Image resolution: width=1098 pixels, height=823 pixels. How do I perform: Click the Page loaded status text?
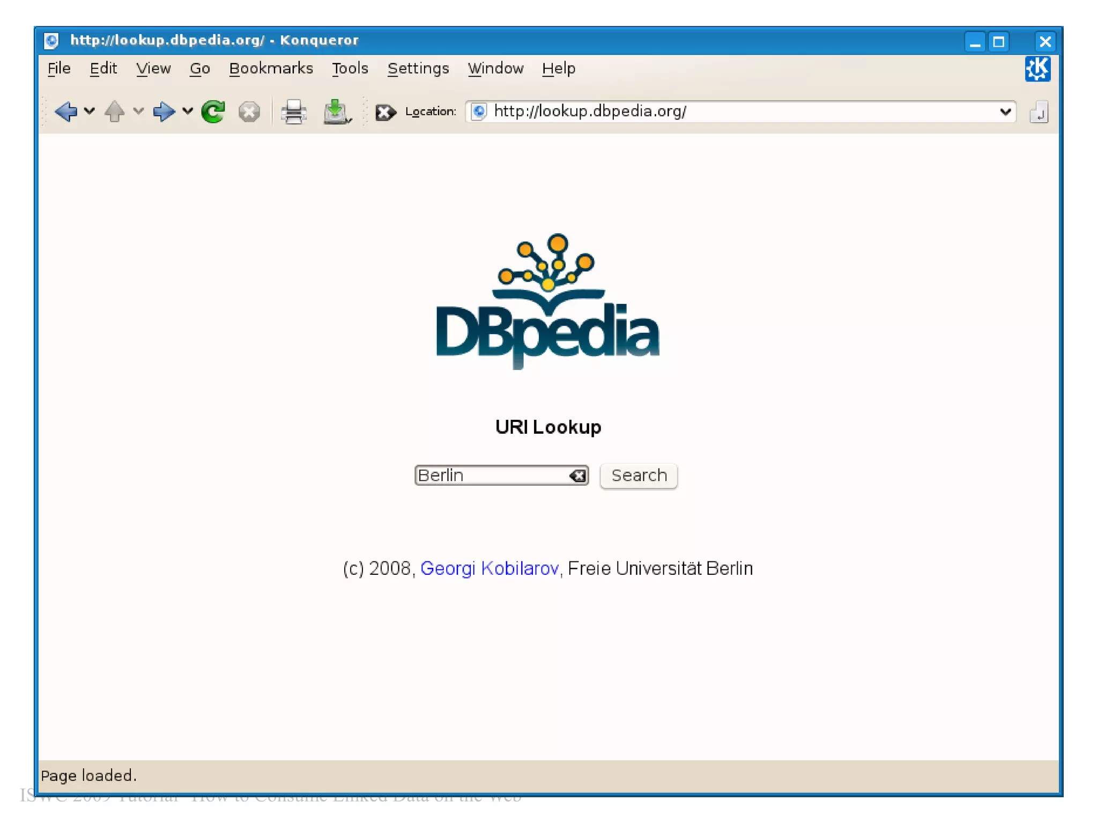89,776
